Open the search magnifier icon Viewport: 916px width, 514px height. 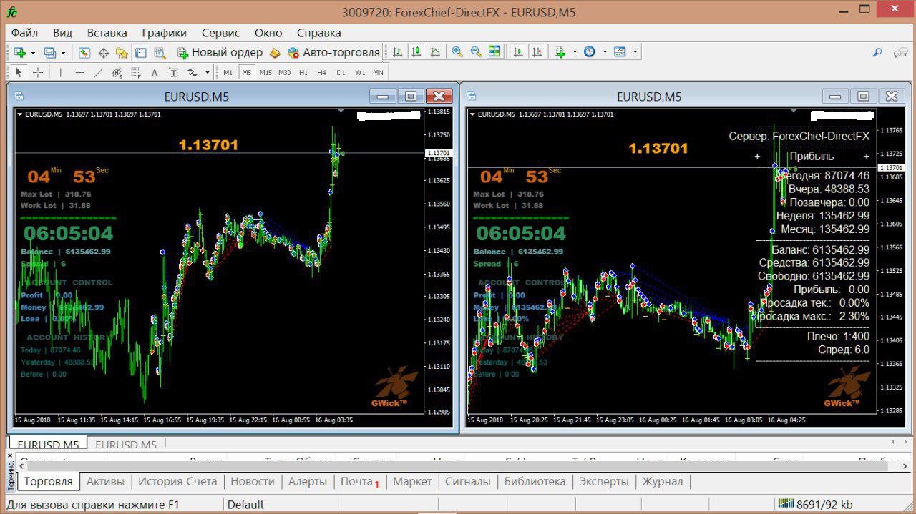pyautogui.click(x=878, y=52)
